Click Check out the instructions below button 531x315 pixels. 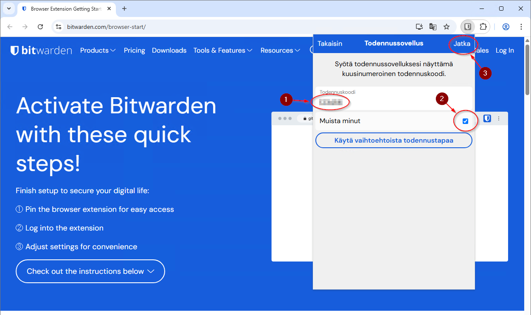pos(90,271)
